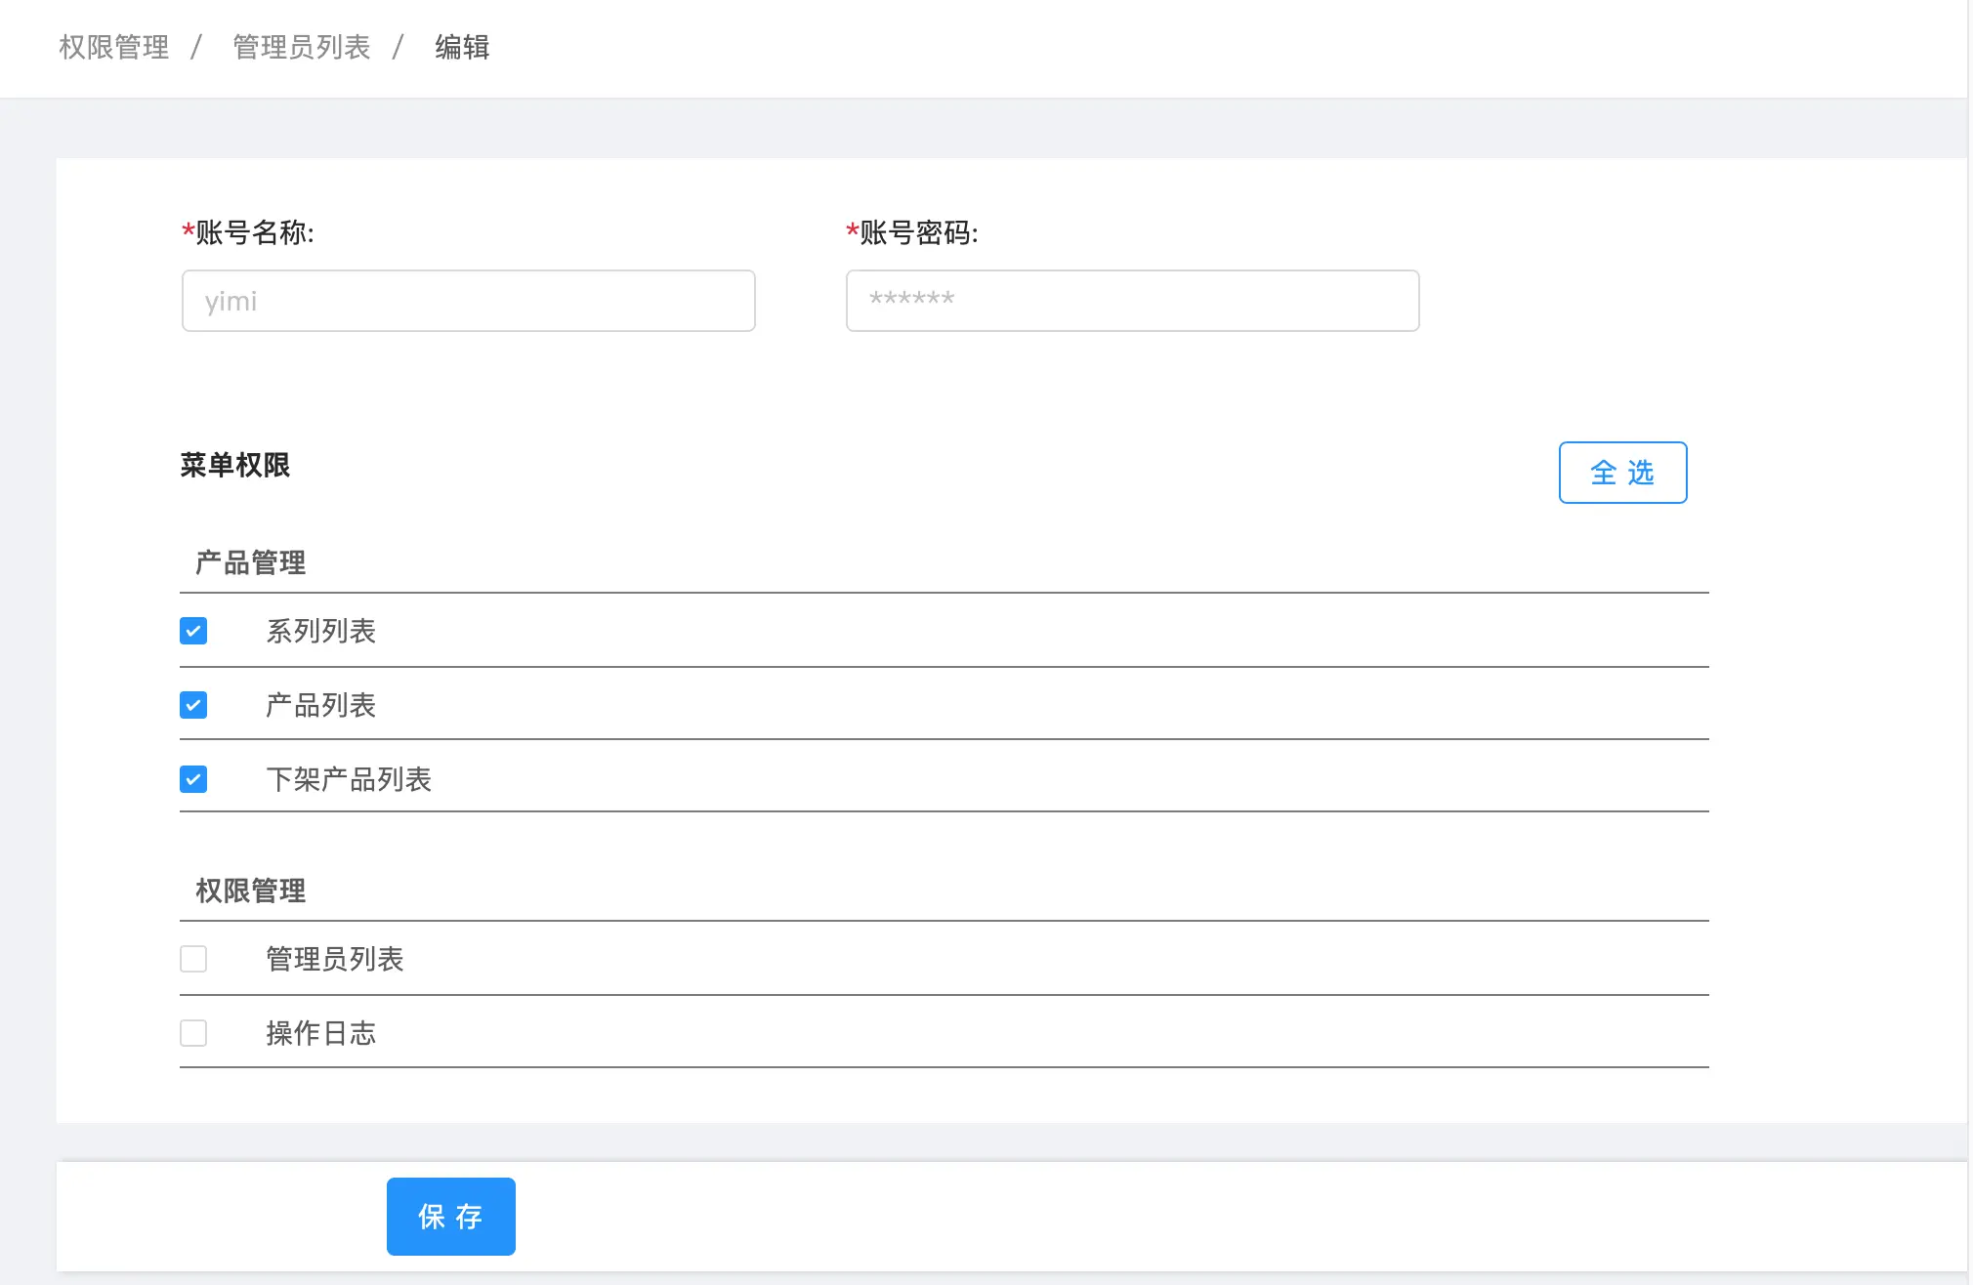Viewport: 1973px width, 1285px height.
Task: Click the 产品管理 section header
Action: click(250, 562)
